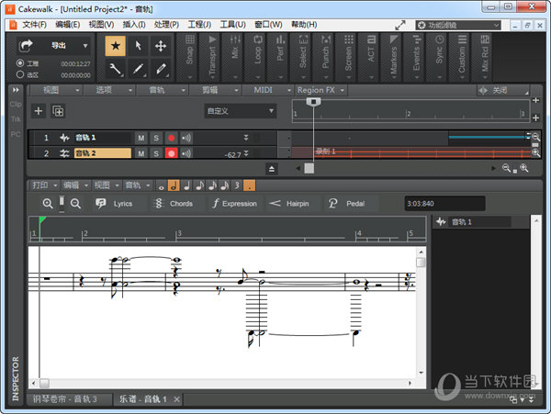Pick the Move tool with four arrows
Image resolution: width=551 pixels, height=414 pixels.
click(x=161, y=46)
